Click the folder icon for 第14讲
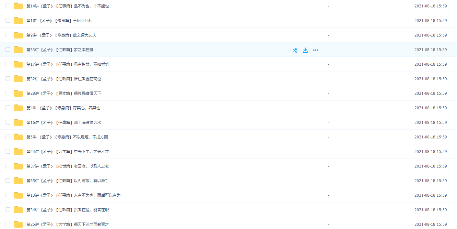The image size is (457, 229). coord(18,6)
